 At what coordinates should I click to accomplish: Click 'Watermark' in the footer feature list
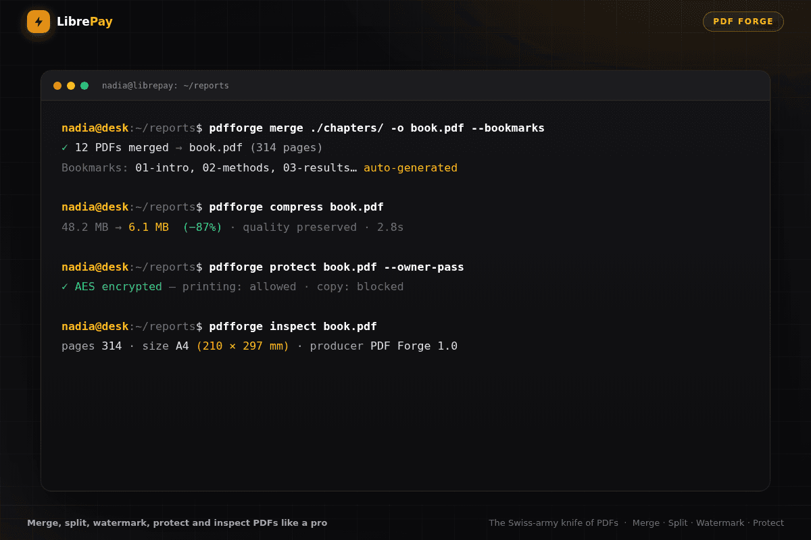(x=720, y=522)
